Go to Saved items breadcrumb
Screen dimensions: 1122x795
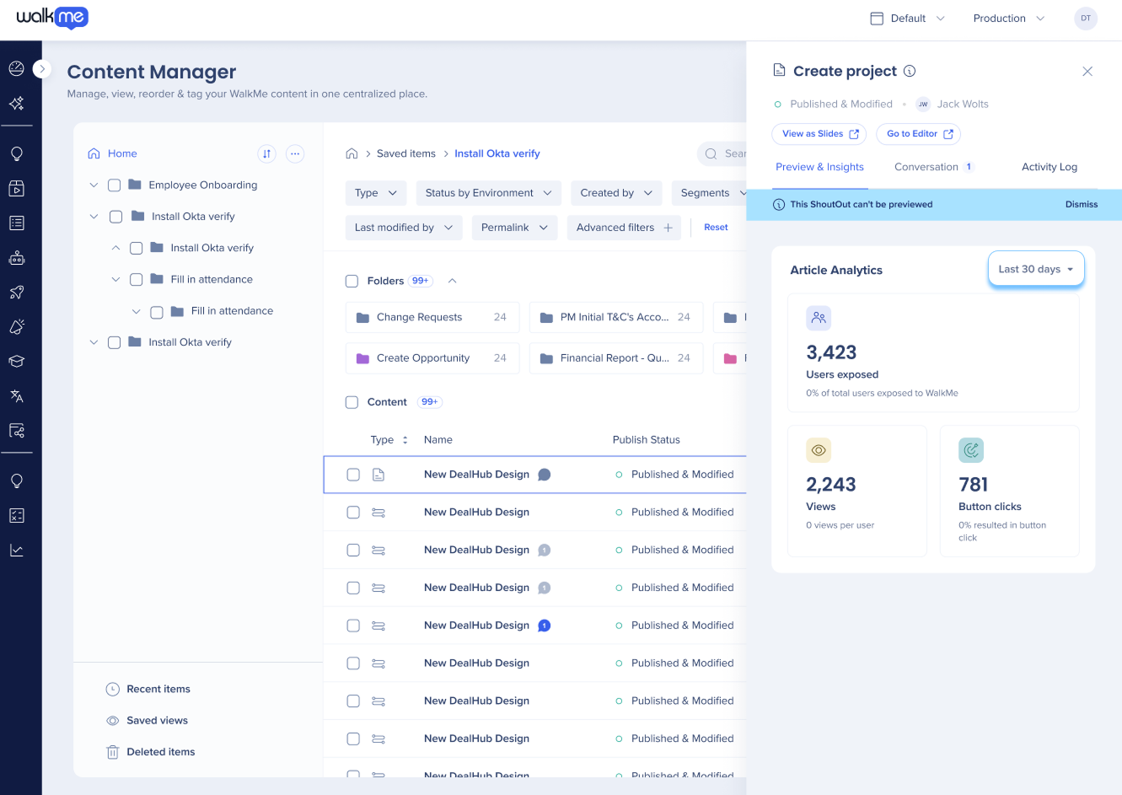(406, 153)
